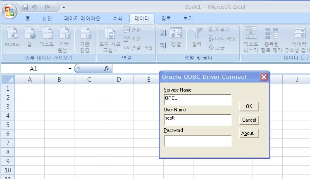This screenshot has width=310, height=179.
Task: Select column J header
Action: (x=297, y=80)
